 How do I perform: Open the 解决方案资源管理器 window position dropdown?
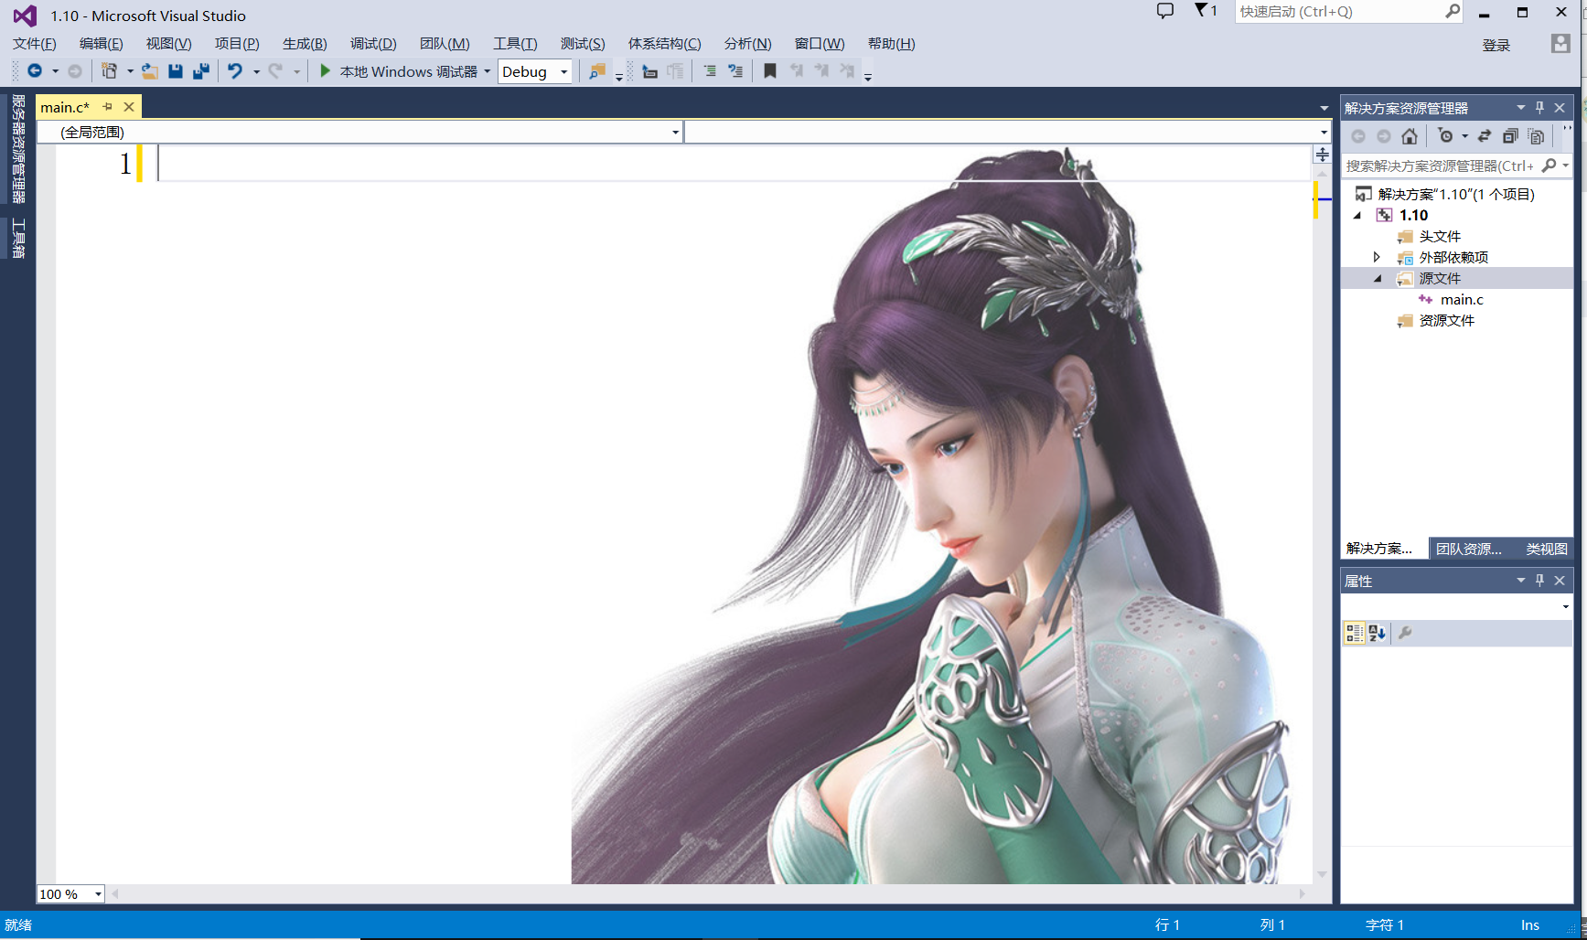(x=1521, y=108)
